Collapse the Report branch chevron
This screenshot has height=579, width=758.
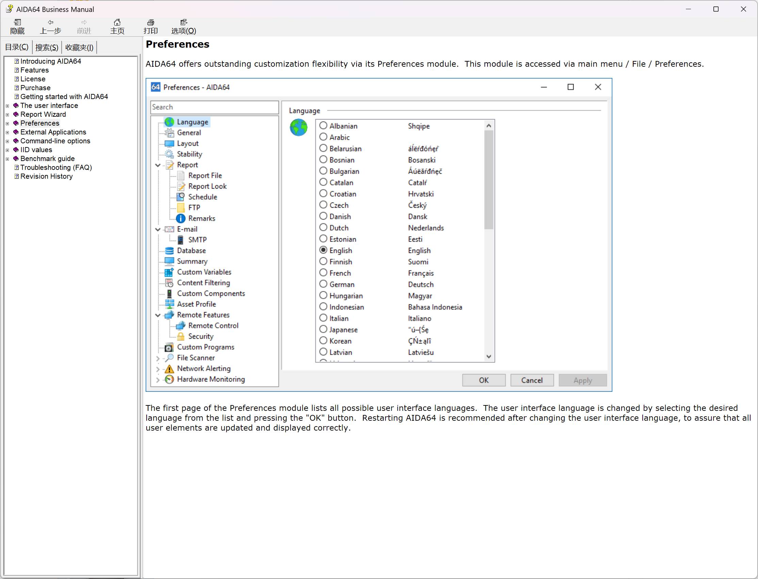point(158,165)
